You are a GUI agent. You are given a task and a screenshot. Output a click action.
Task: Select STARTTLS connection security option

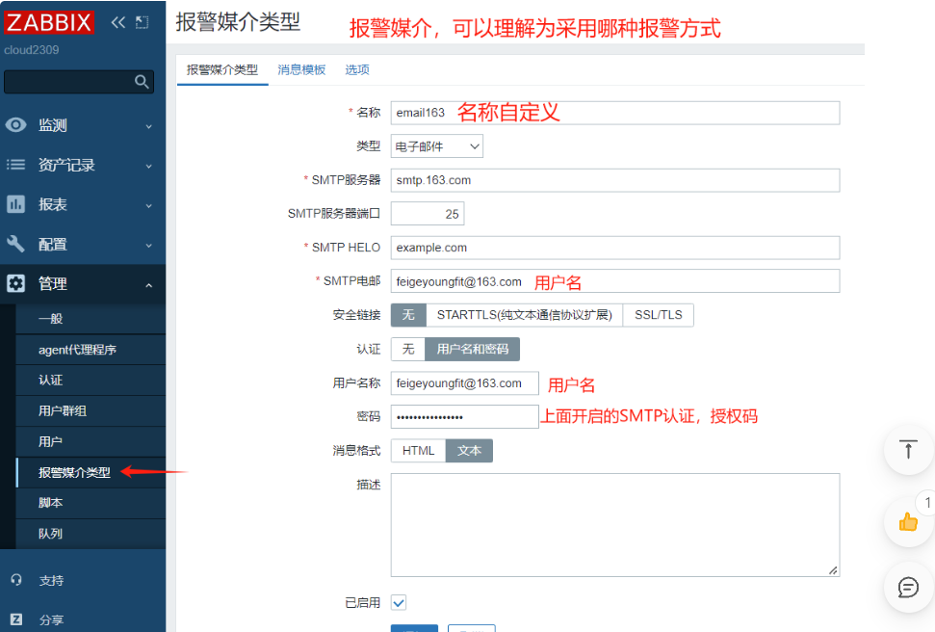tap(524, 315)
